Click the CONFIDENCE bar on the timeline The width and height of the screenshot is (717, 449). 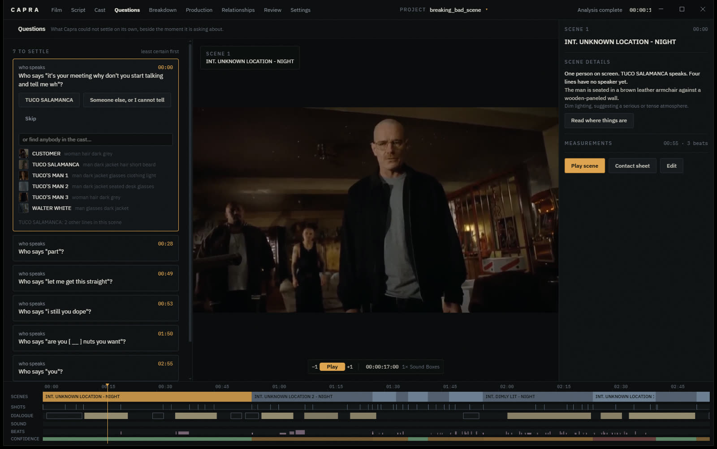point(376,439)
